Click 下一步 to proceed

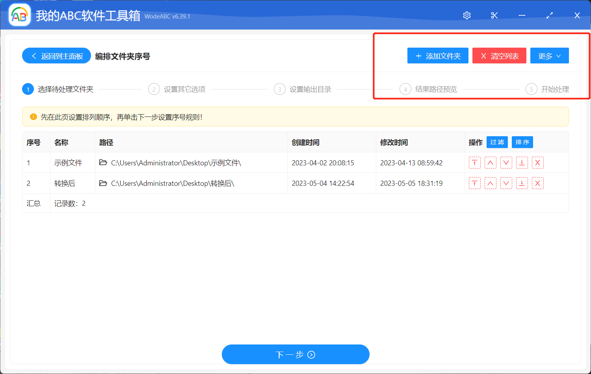pyautogui.click(x=295, y=354)
